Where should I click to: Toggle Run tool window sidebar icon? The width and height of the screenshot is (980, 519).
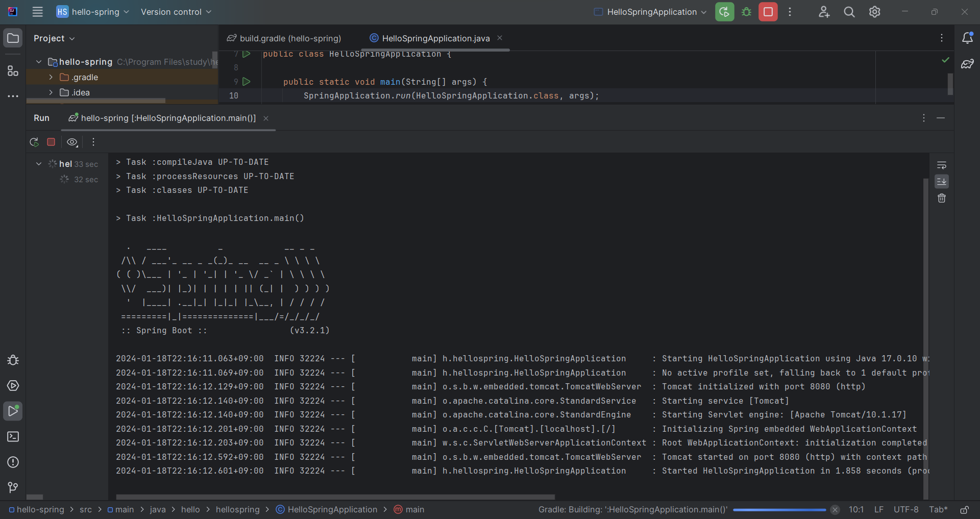coord(13,411)
